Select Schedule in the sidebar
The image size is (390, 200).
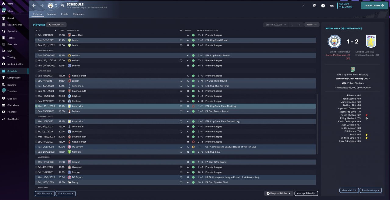click(14, 71)
